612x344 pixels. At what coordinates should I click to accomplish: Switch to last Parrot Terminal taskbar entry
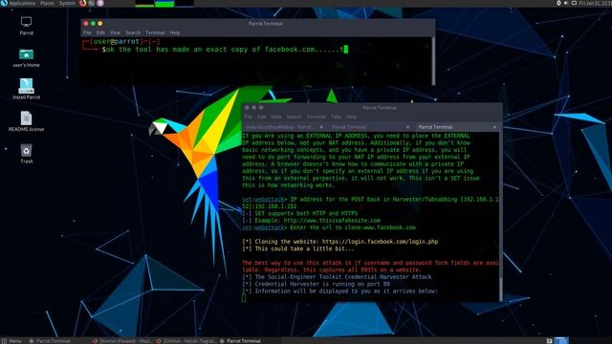coord(240,341)
